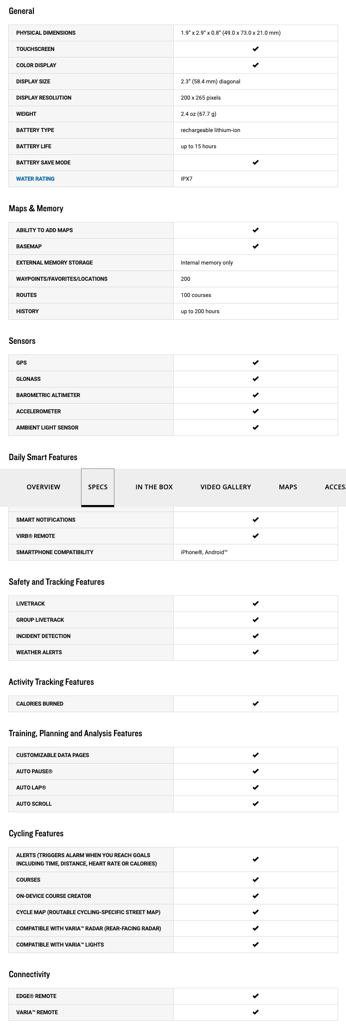Click the Barometric Altimeter checkmark
Viewport: 346px width, 1030px height.
click(x=256, y=395)
